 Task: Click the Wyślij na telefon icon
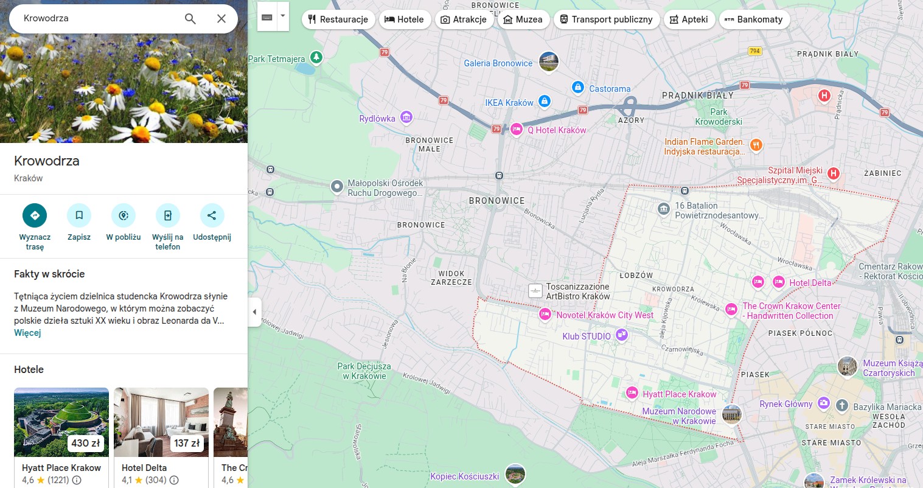(x=167, y=215)
